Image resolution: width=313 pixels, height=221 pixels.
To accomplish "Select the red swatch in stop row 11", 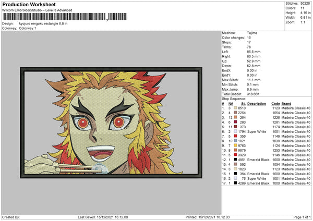I will coord(235,155).
